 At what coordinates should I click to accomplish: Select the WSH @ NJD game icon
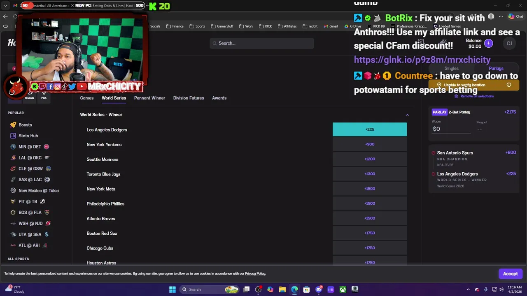[13, 223]
